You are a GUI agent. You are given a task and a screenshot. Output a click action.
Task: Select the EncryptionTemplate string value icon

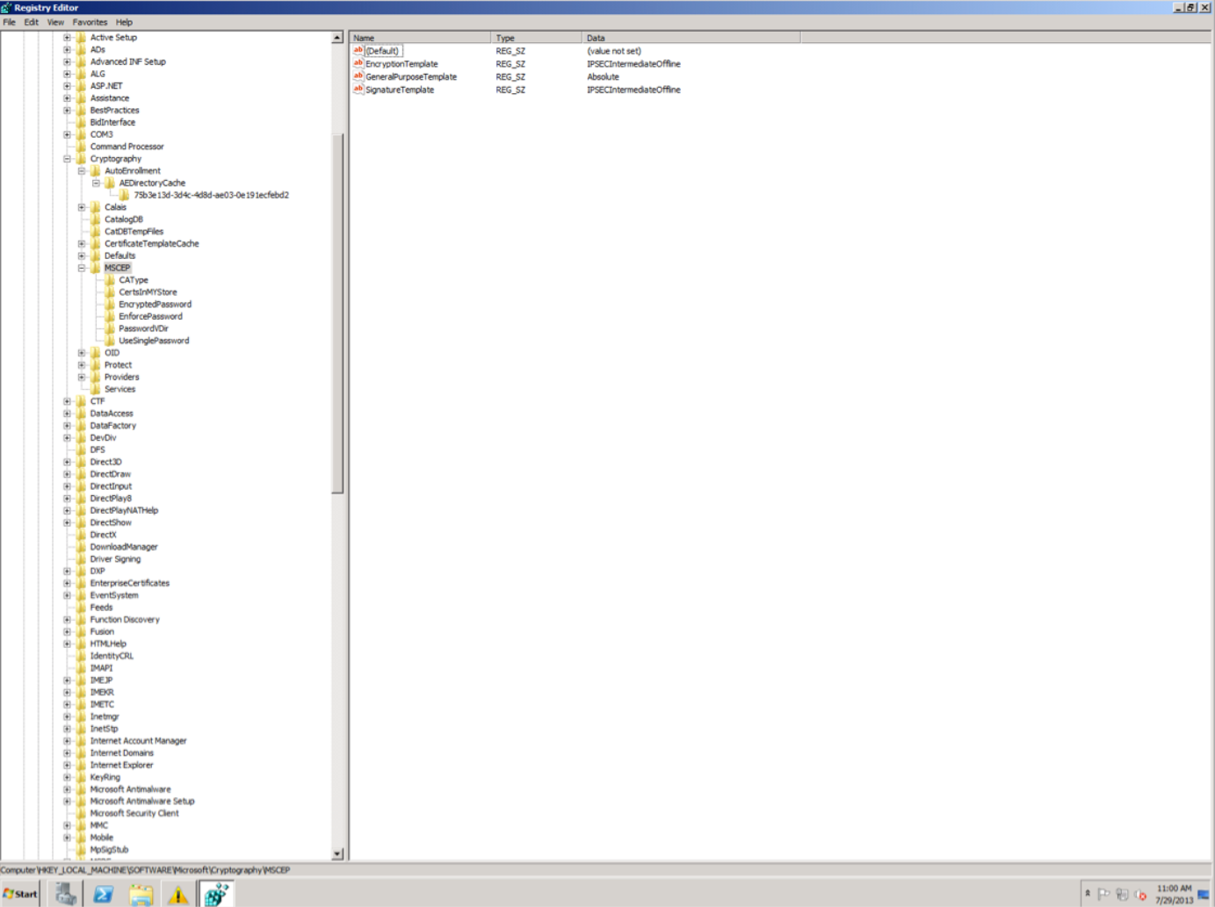pyautogui.click(x=358, y=64)
